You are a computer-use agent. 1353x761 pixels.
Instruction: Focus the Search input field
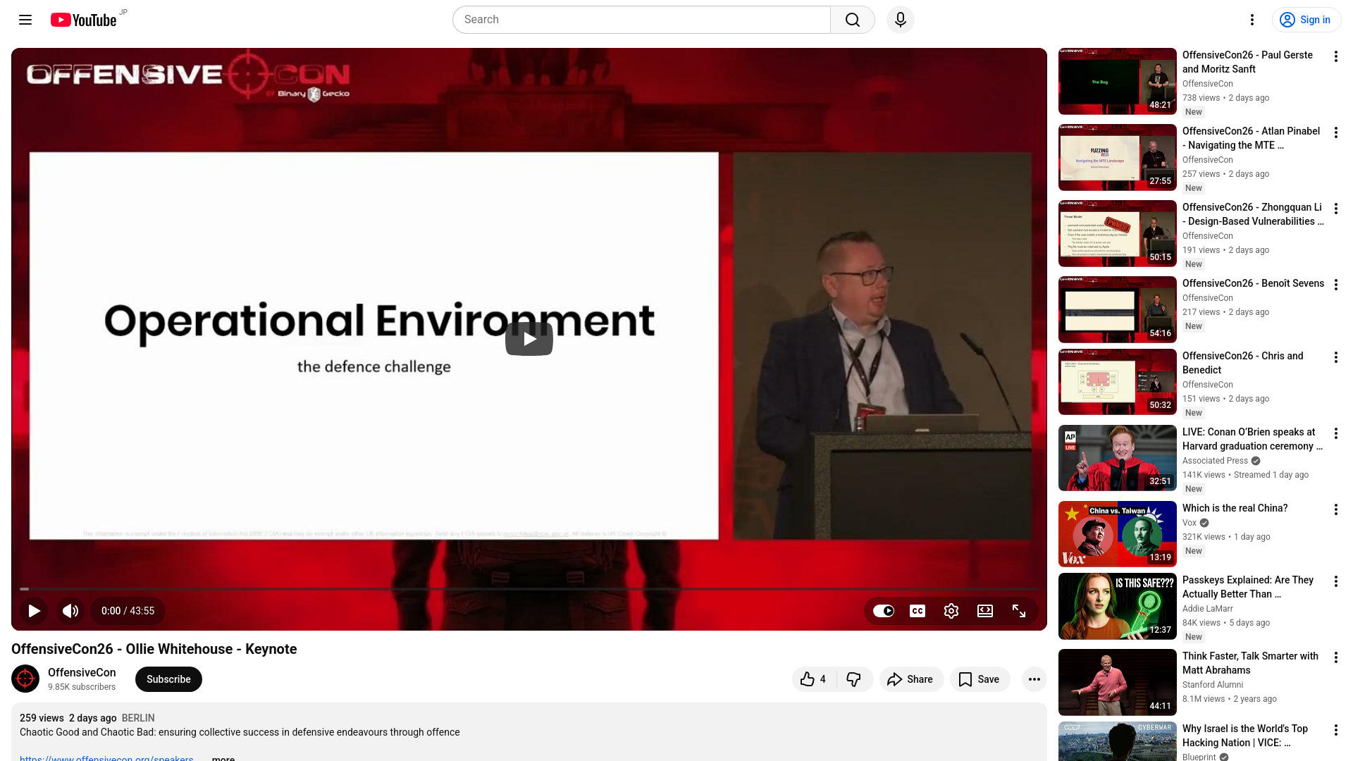(x=641, y=20)
